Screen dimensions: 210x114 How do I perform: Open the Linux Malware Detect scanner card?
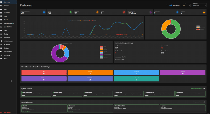click(x=136, y=108)
